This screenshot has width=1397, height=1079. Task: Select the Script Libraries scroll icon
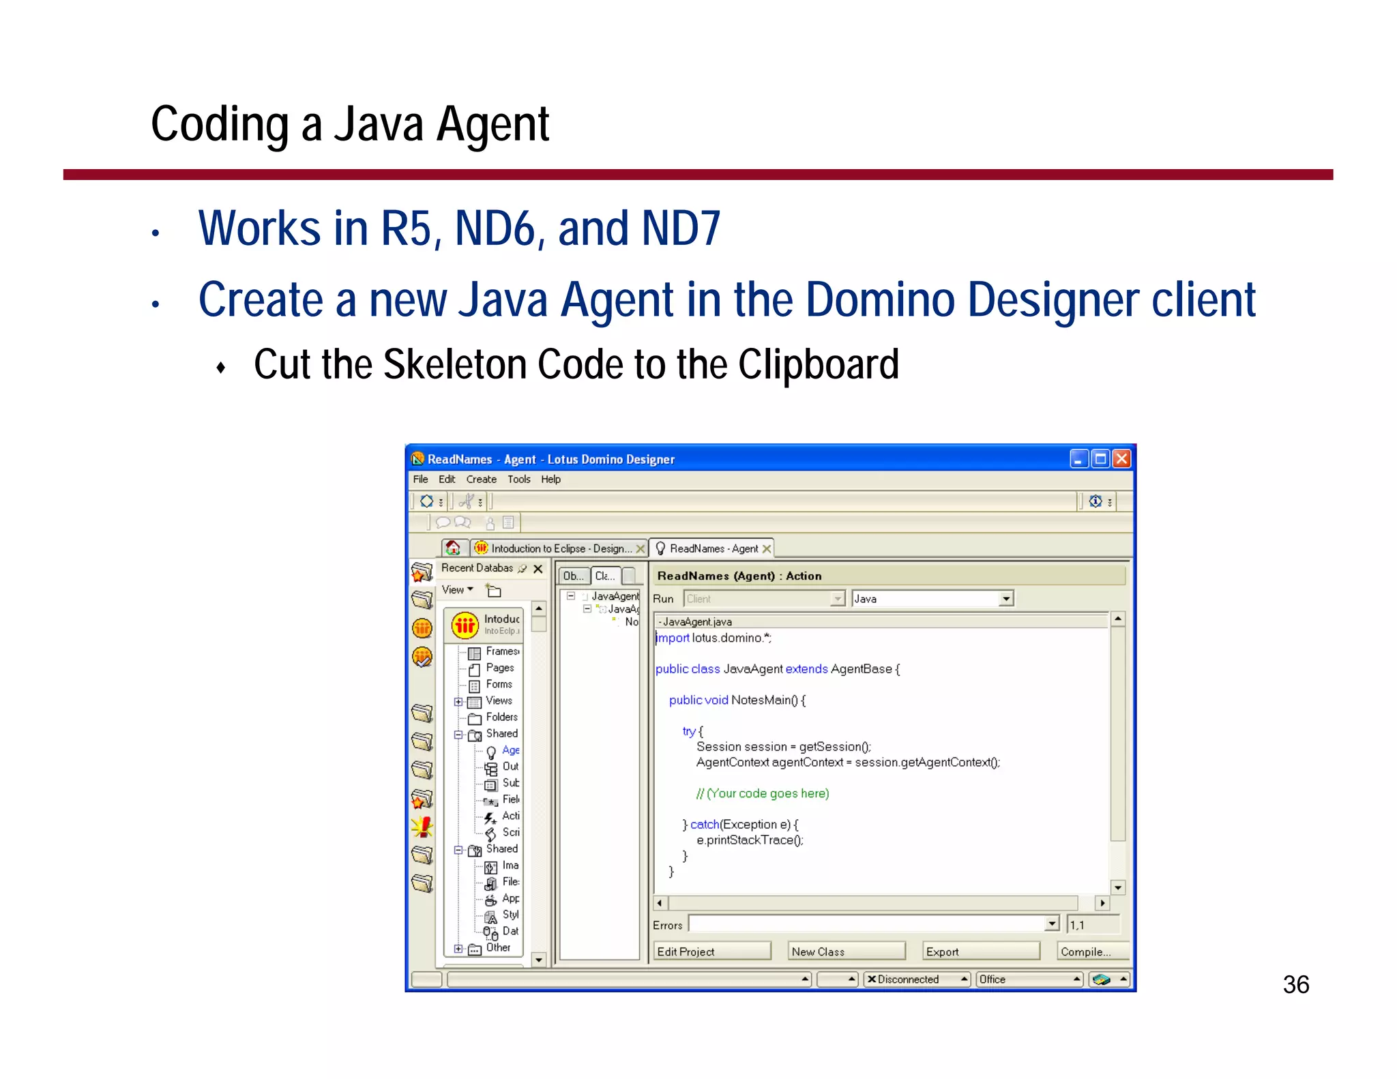(x=491, y=834)
